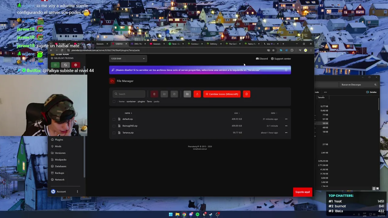Open the ReimagEND.zip file
The image size is (388, 218).
point(130,126)
